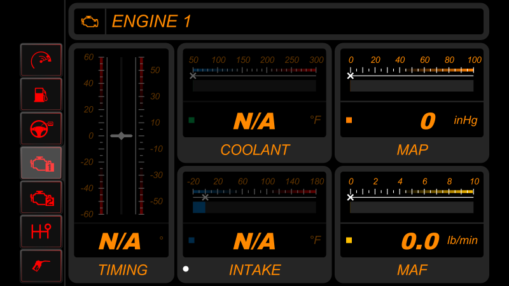Click the MAP scale X marker
The width and height of the screenshot is (509, 286).
[351, 76]
